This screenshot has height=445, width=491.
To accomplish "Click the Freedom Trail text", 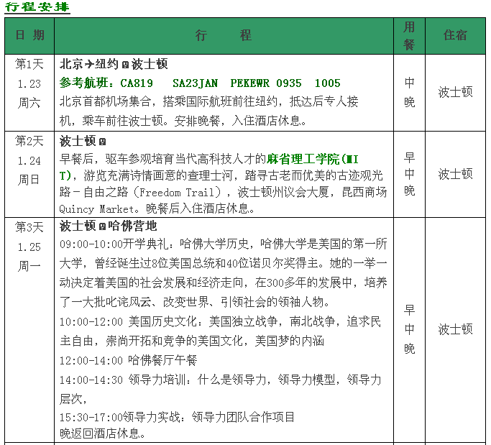I will pyautogui.click(x=178, y=192).
